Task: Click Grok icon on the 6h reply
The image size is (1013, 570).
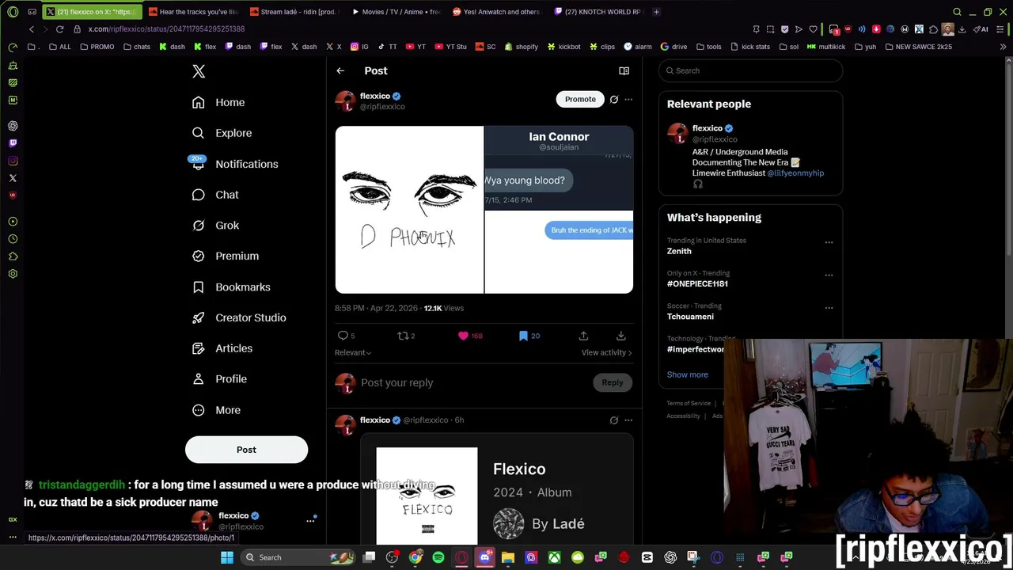Action: tap(614, 420)
